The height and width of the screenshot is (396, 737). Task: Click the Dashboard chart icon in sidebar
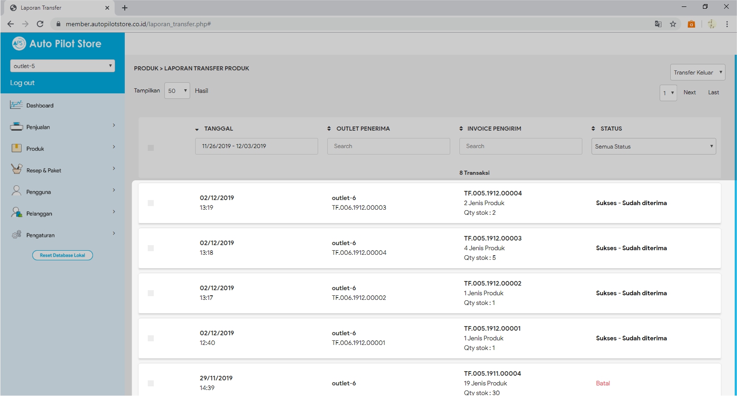pos(16,105)
